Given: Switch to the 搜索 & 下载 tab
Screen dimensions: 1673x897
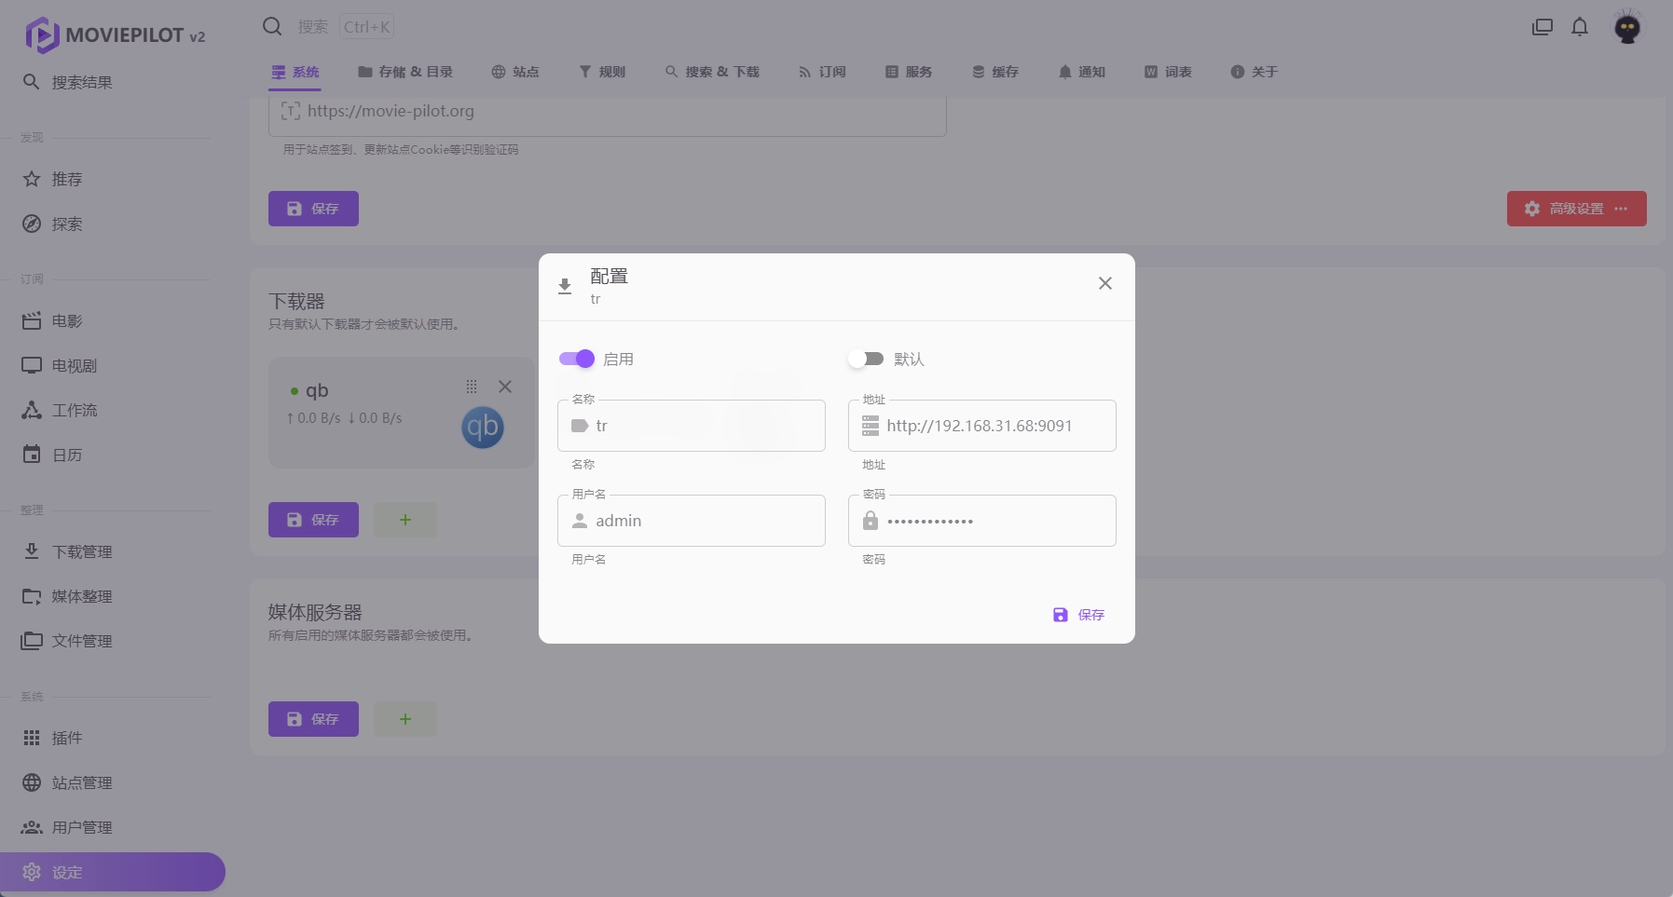Looking at the screenshot, I should point(712,72).
